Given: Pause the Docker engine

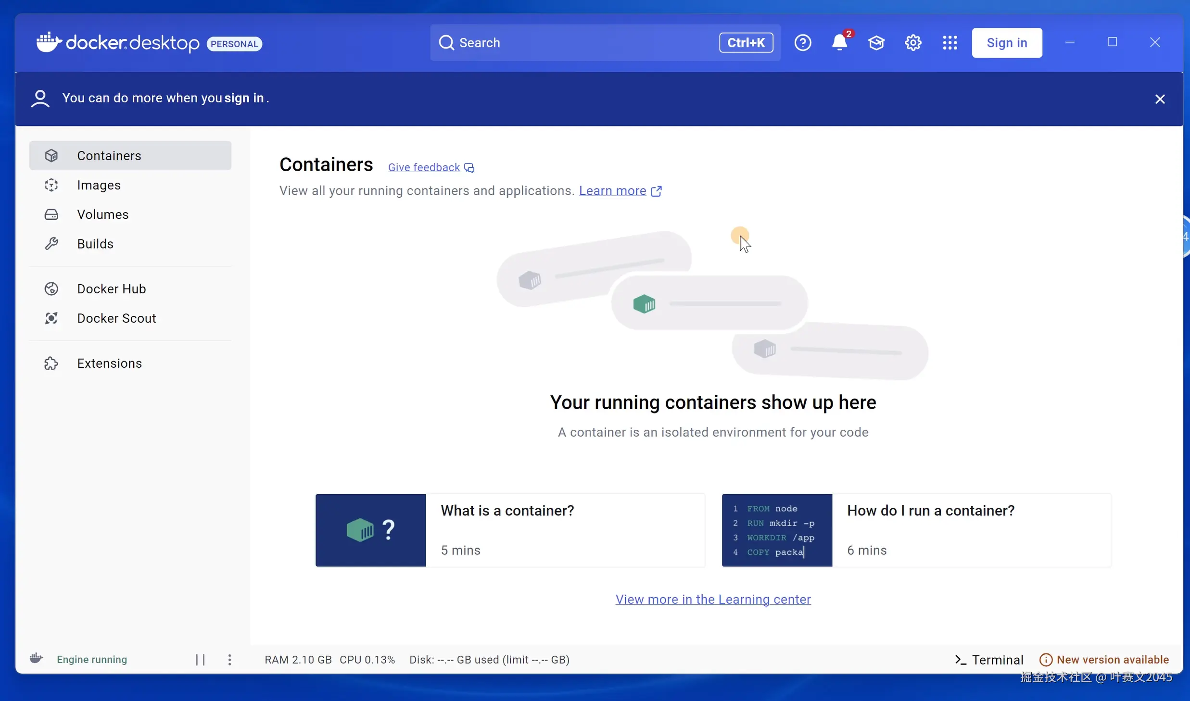Looking at the screenshot, I should point(200,660).
